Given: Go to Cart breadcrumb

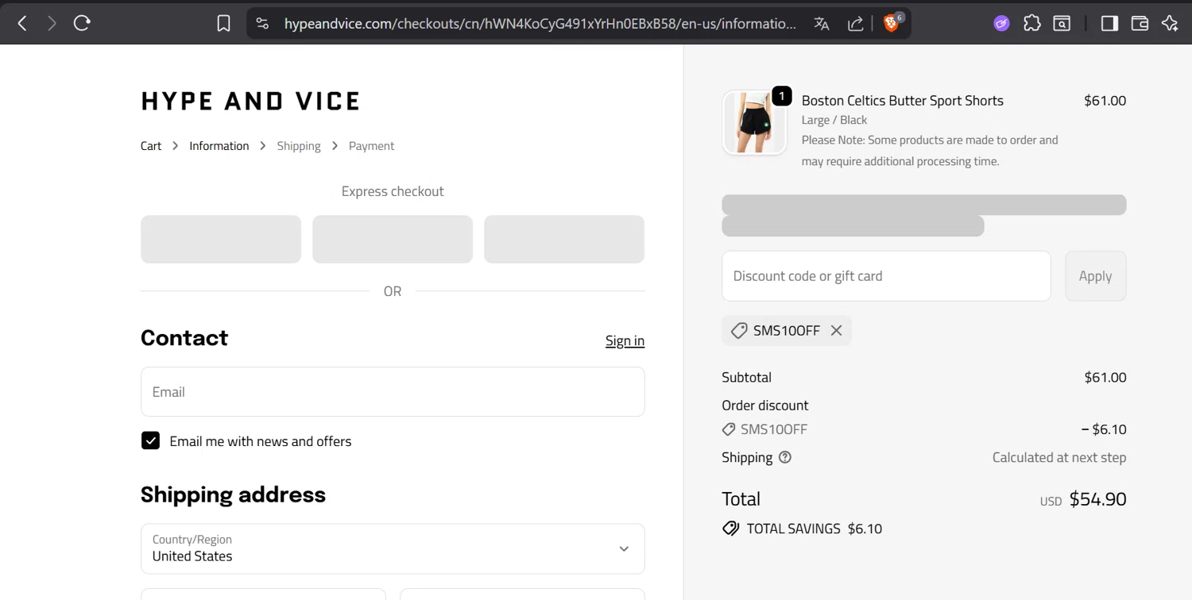Looking at the screenshot, I should click(151, 146).
